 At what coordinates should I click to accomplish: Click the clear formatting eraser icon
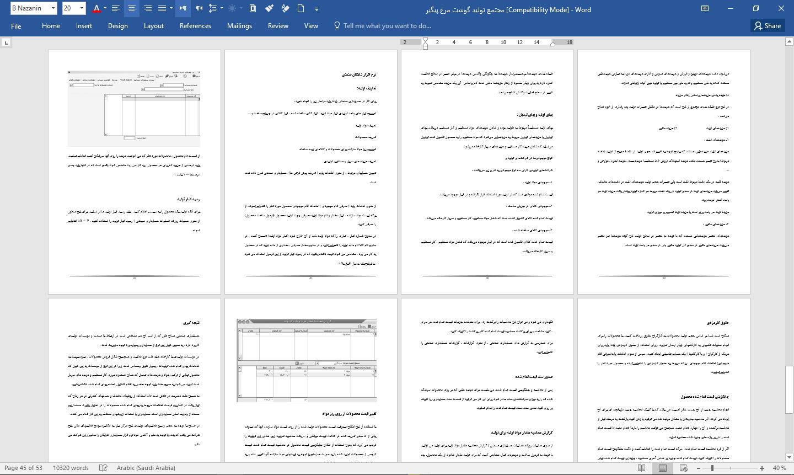pyautogui.click(x=285, y=8)
